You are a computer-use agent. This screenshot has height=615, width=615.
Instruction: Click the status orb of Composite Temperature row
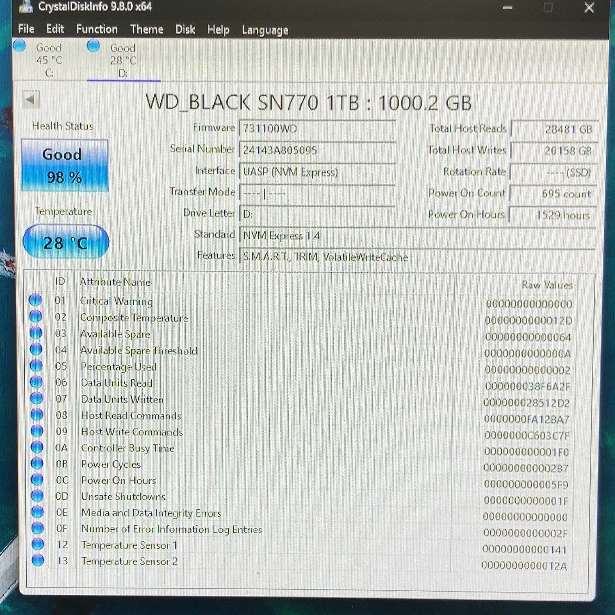[36, 316]
